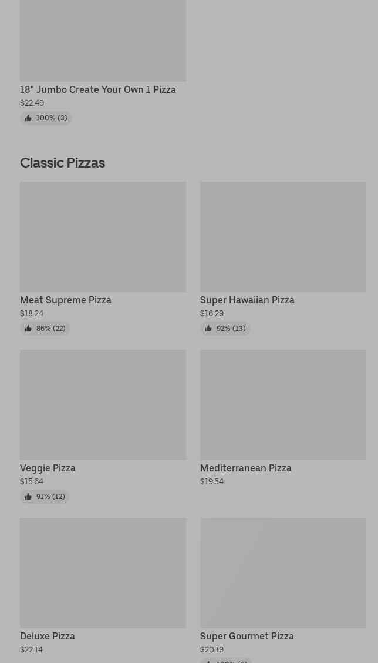
Task: Open the 18" Jumbo Create Your Own image
Action: pyautogui.click(x=103, y=40)
